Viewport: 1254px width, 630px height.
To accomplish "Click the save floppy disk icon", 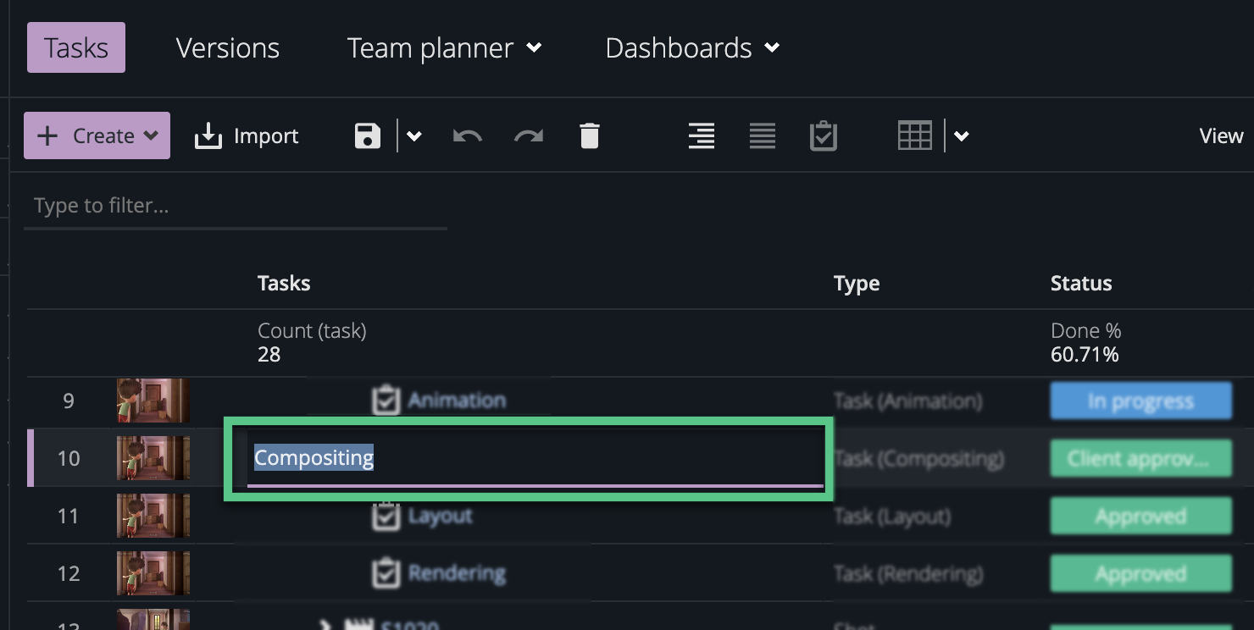I will [x=367, y=136].
